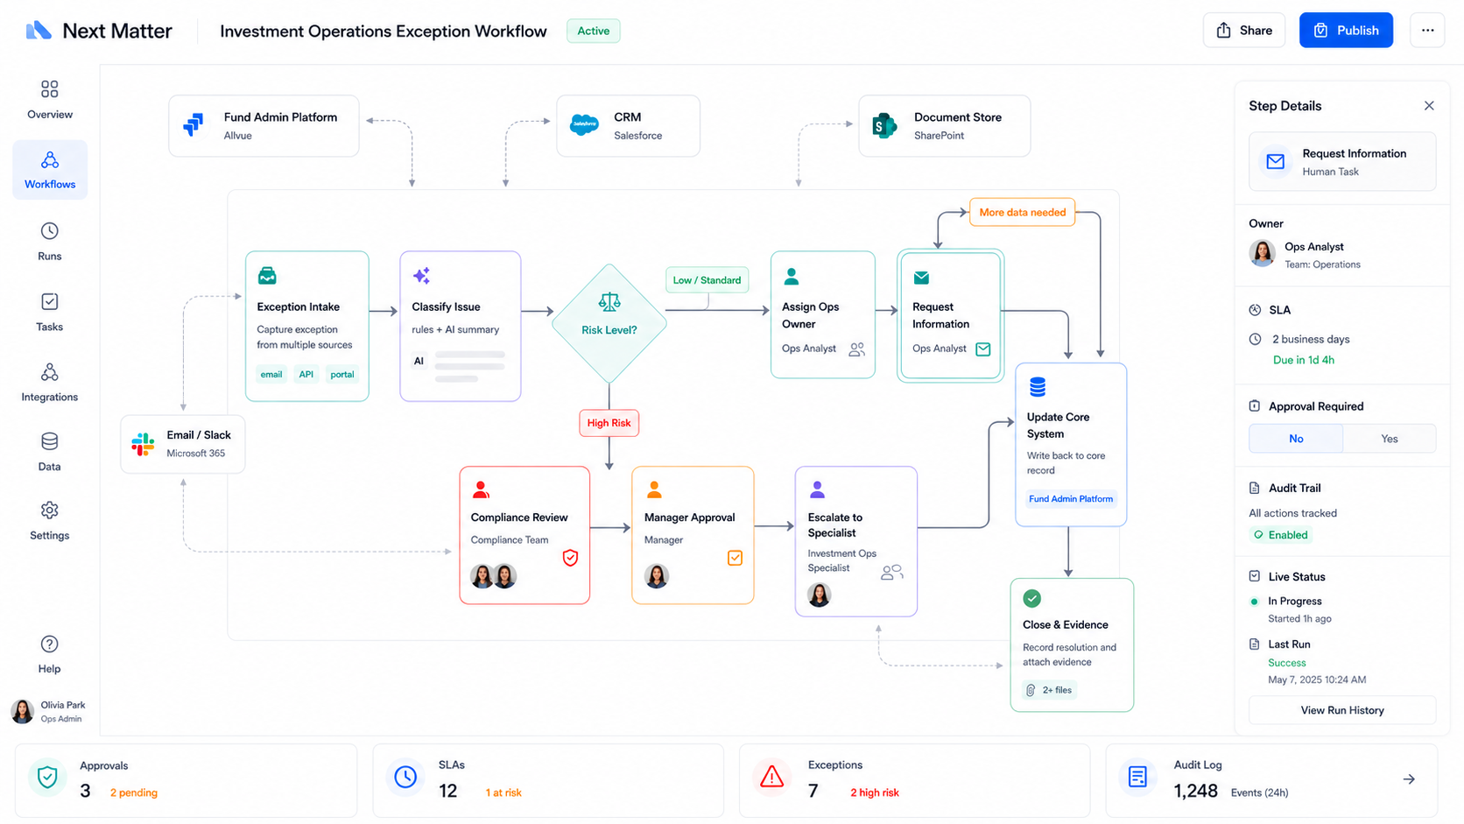This screenshot has width=1464, height=824.
Task: Click the Slack icon in Email / Slack node
Action: [143, 444]
